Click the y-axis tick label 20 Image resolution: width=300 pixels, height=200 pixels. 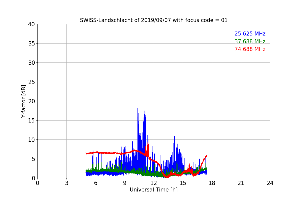[x=31, y=101]
